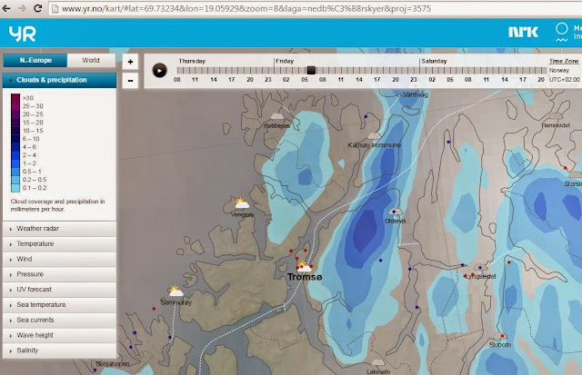The width and height of the screenshot is (582, 375).
Task: Expand the Wave height layer
Action: click(x=59, y=335)
